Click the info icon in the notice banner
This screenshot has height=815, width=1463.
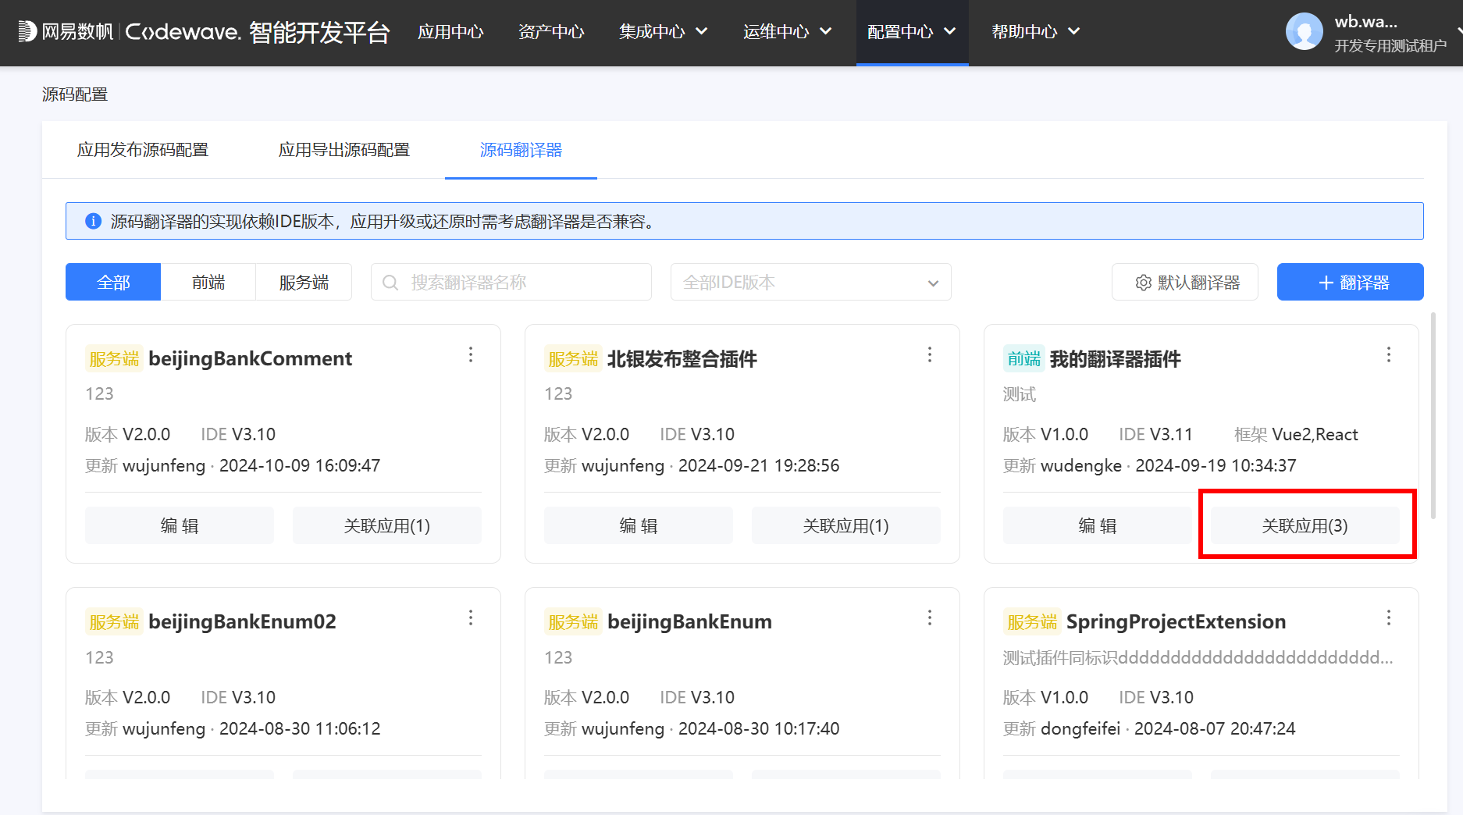coord(93,222)
